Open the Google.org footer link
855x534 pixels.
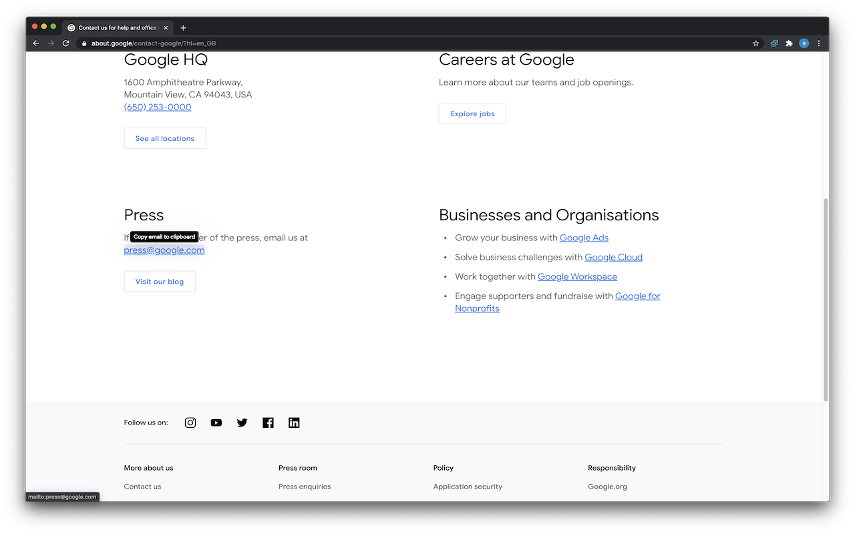tap(607, 487)
